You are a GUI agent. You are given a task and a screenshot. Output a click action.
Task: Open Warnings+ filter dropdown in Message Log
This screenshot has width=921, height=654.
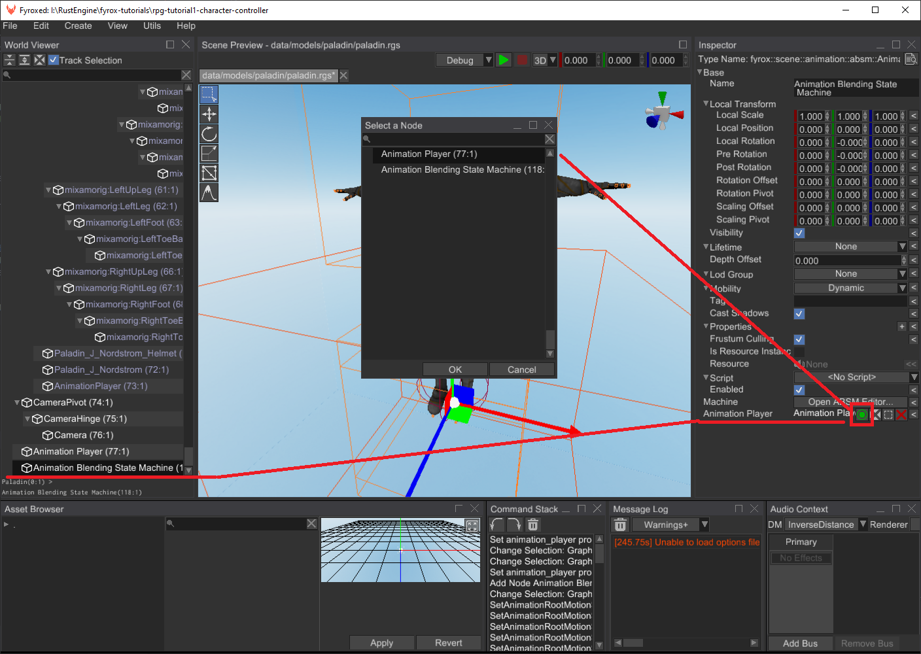(671, 525)
